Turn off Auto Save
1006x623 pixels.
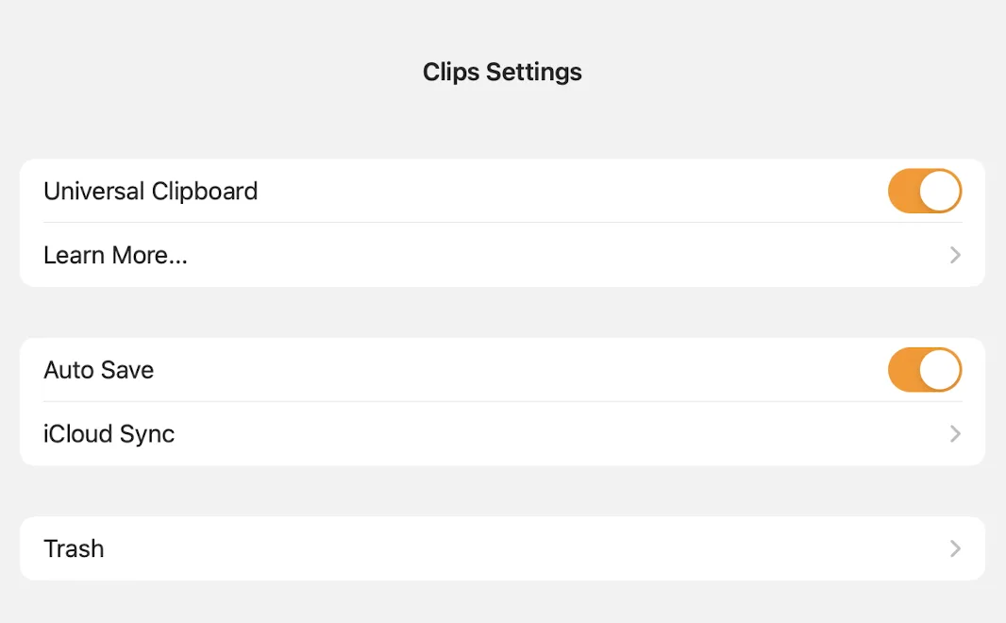point(925,370)
